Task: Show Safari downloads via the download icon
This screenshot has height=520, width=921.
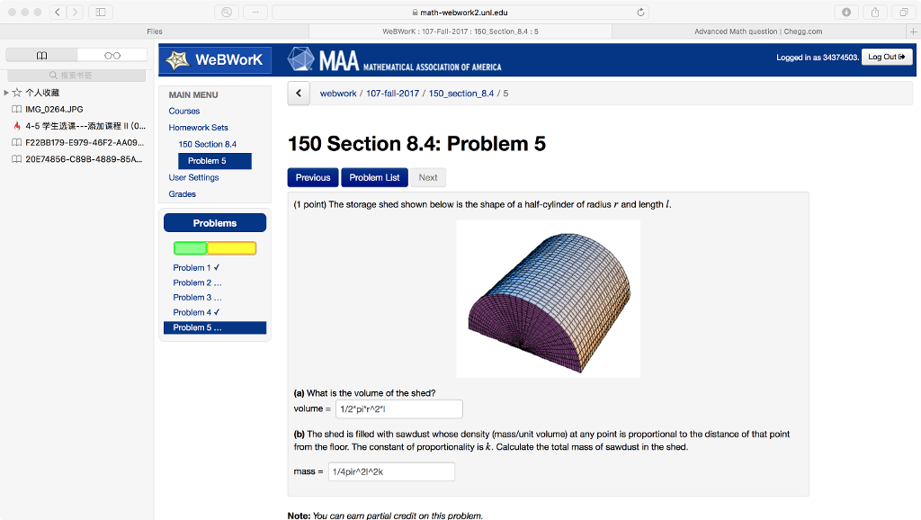Action: 846,12
